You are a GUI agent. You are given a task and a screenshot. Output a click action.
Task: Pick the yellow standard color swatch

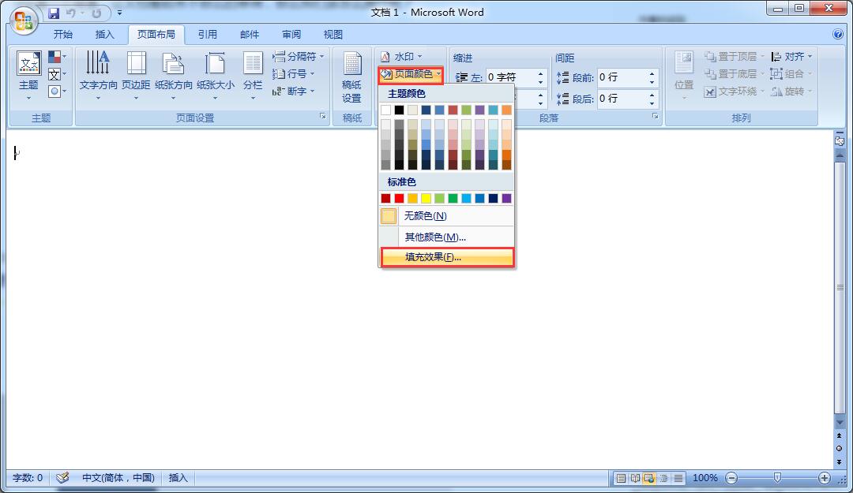(x=426, y=198)
